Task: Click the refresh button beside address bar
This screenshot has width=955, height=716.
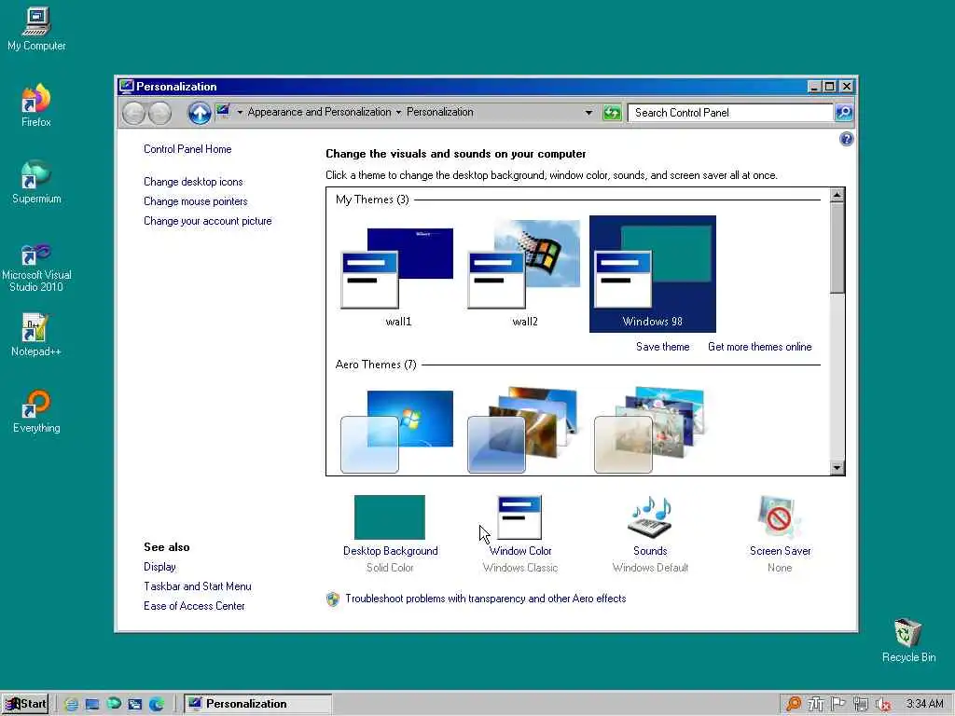Action: click(x=612, y=113)
